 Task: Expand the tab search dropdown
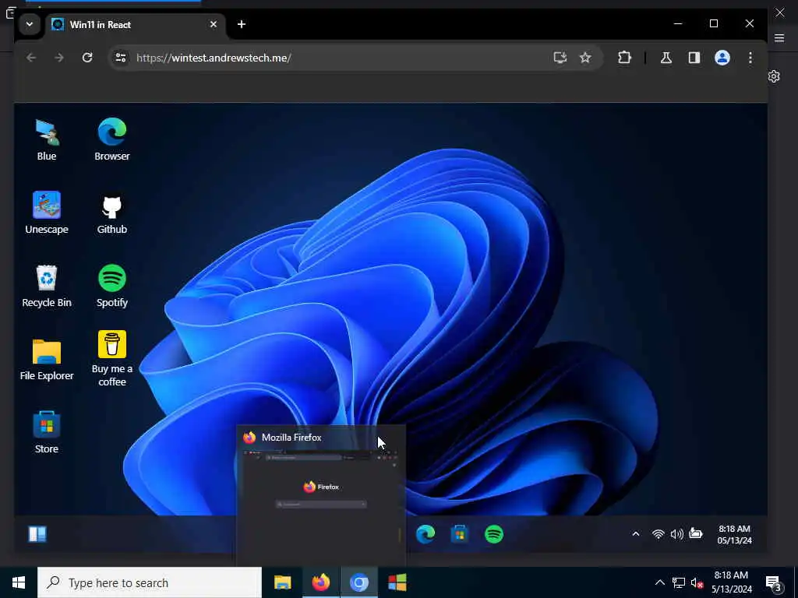(30, 24)
